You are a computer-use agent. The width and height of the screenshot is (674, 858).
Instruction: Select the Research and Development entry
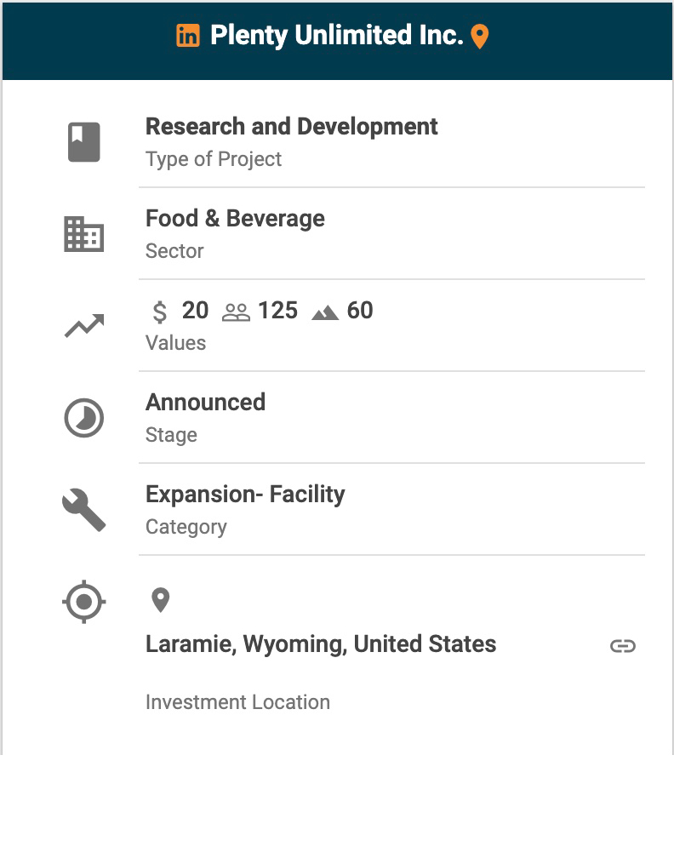click(292, 127)
